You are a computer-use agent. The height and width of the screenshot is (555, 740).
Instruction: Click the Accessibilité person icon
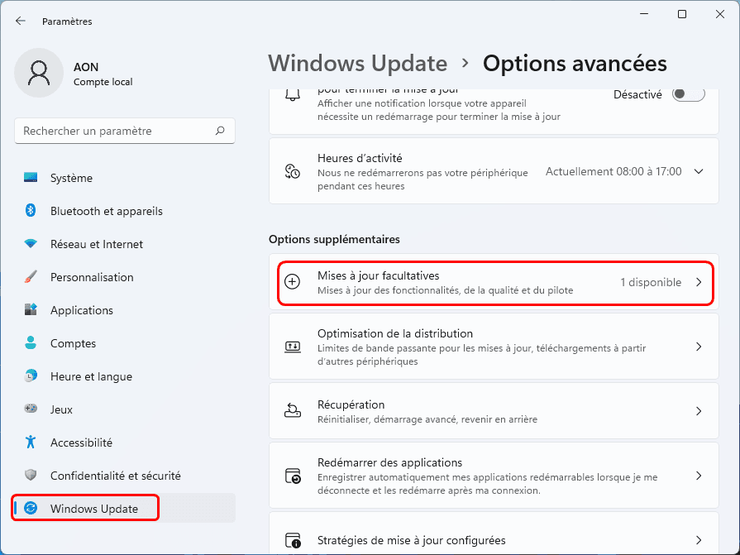pyautogui.click(x=31, y=443)
